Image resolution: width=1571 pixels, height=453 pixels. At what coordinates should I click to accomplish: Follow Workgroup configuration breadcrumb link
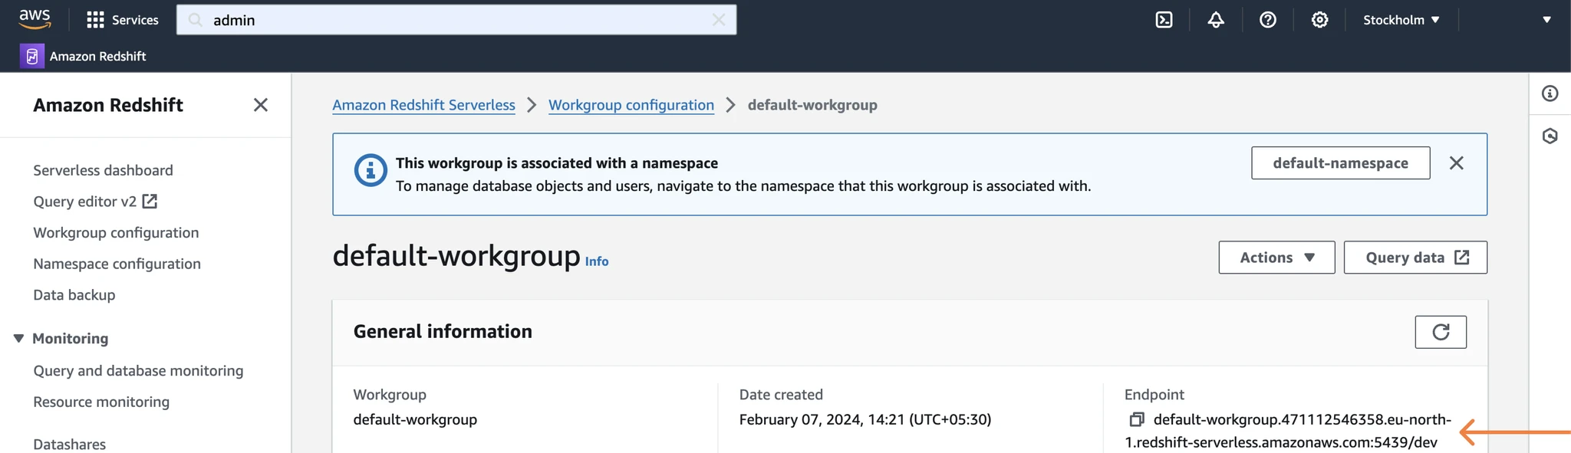point(631,105)
